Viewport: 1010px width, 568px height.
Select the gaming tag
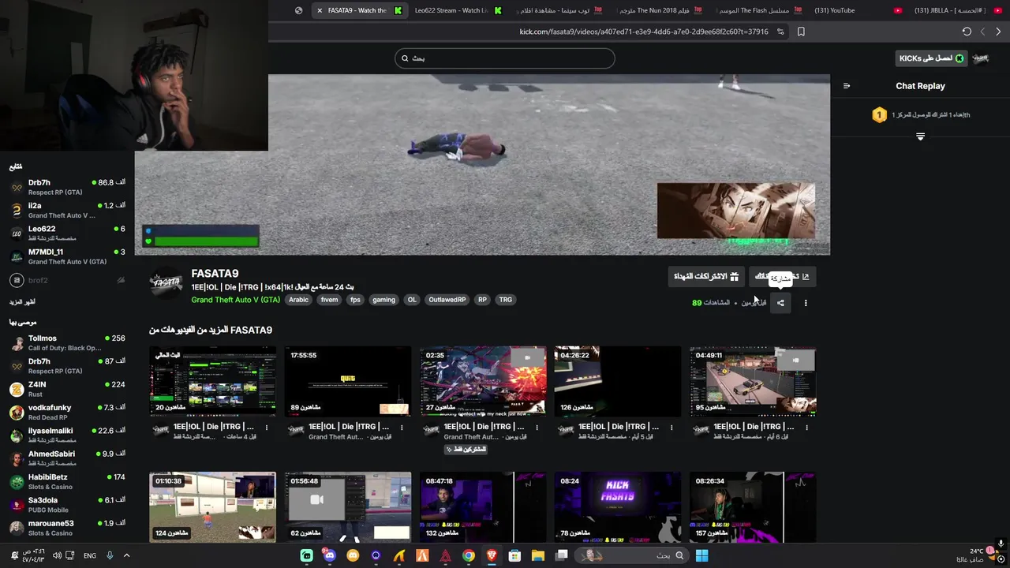pos(383,300)
